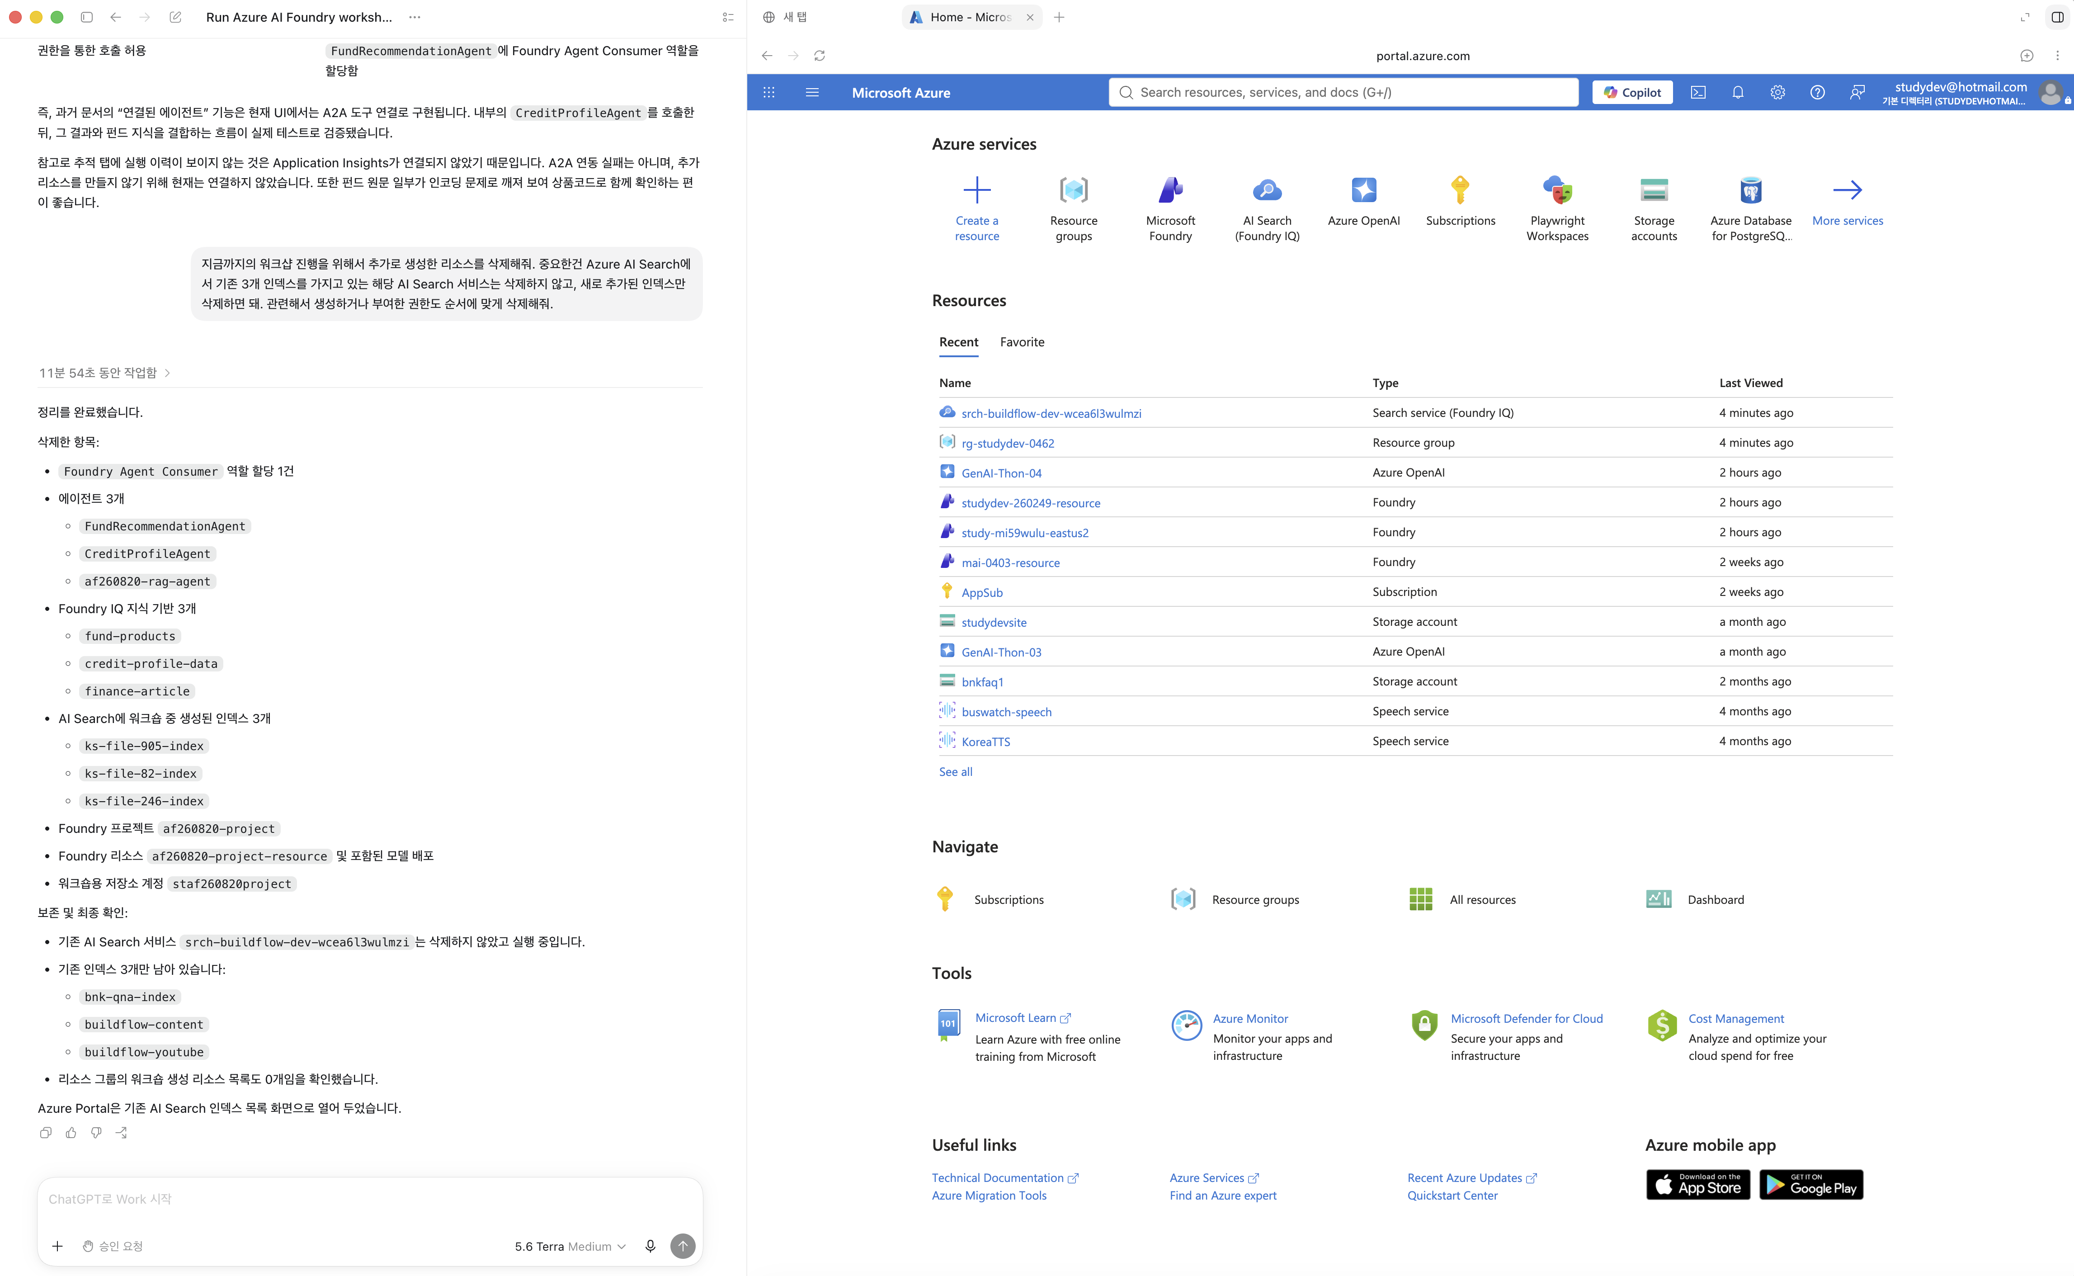
Task: Open the chat outline list icon
Action: 728,17
